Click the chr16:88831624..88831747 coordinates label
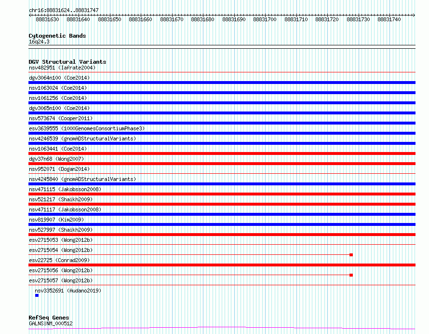Screen dimensions: 429x334 [64, 10]
